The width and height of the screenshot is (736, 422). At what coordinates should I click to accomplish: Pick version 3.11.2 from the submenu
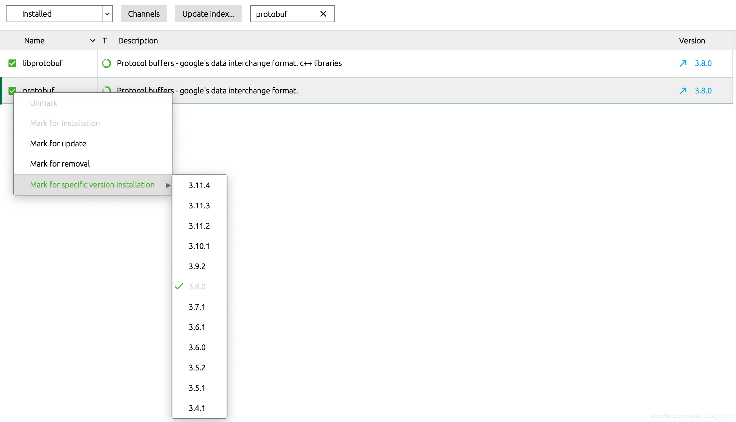200,226
